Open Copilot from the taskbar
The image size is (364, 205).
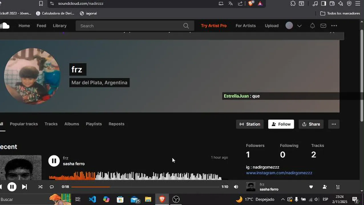click(106, 199)
